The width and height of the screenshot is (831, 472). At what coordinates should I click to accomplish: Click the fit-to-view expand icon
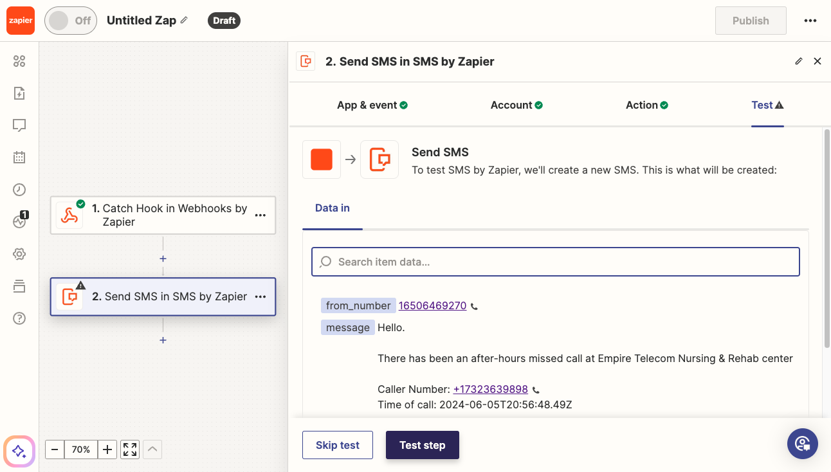tap(130, 449)
